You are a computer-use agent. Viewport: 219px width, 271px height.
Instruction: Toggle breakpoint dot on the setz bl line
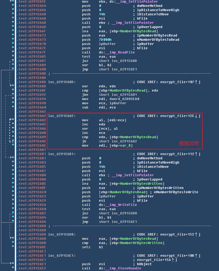[13, 247]
